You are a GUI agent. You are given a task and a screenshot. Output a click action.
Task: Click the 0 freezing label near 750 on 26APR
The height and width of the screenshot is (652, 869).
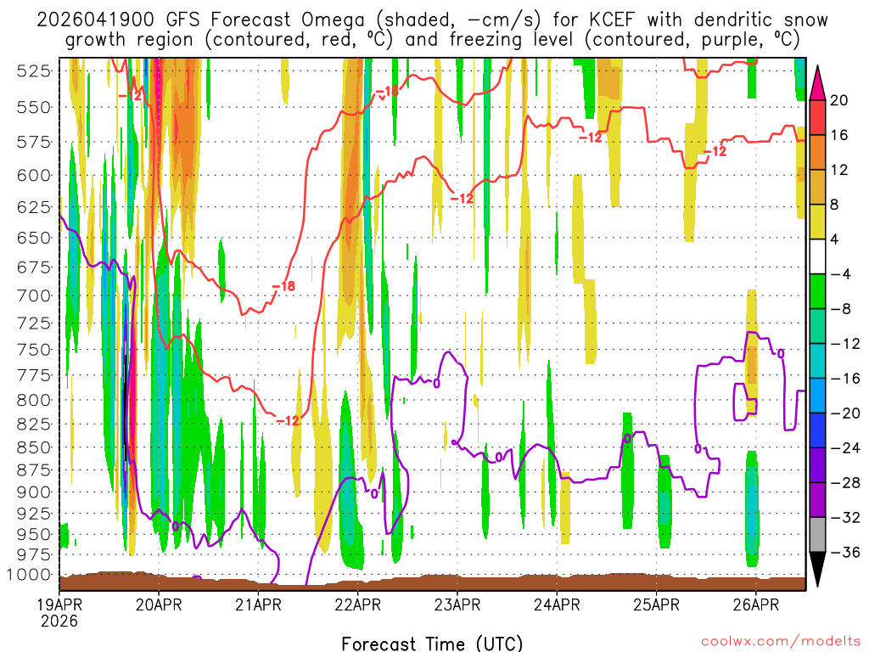[x=781, y=354]
